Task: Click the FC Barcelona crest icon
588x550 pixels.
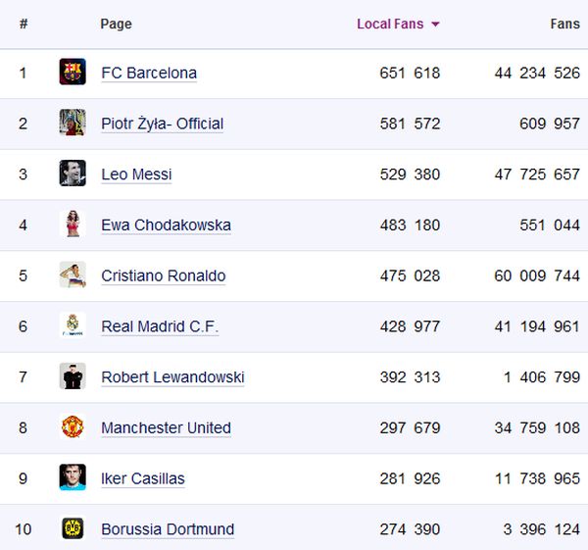Action: [x=73, y=73]
